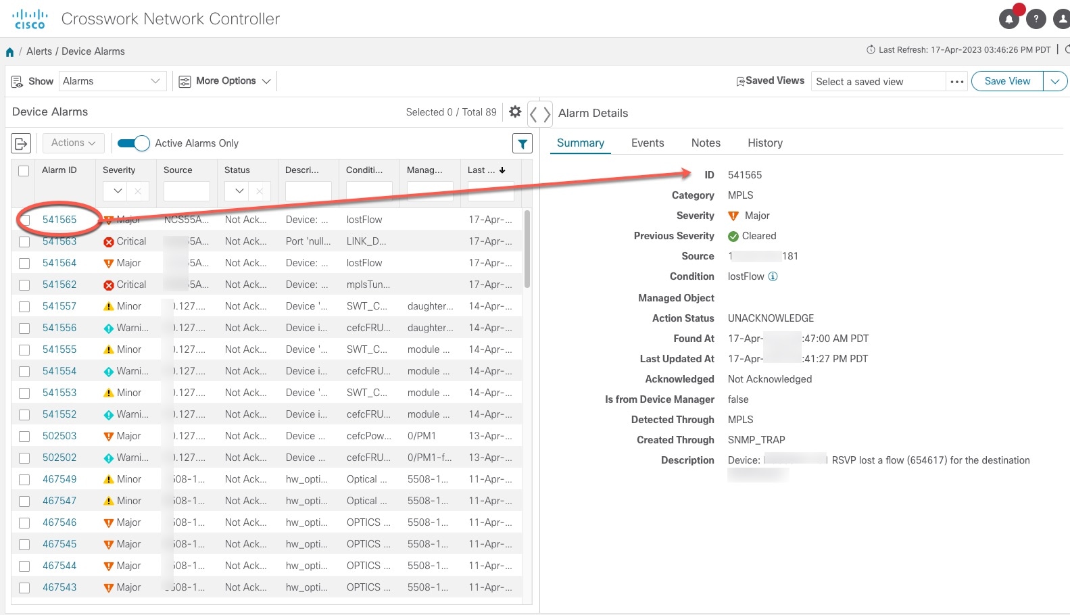1070x615 pixels.
Task: Open the user profile icon
Action: tap(1063, 19)
